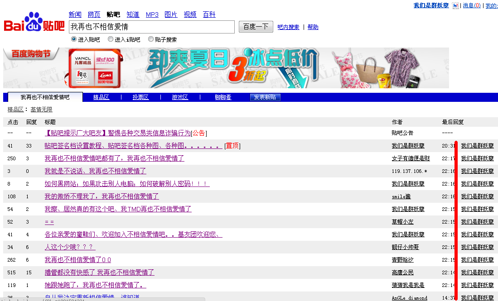Open thread 如何黑网站
This screenshot has height=301, width=498.
(x=127, y=184)
